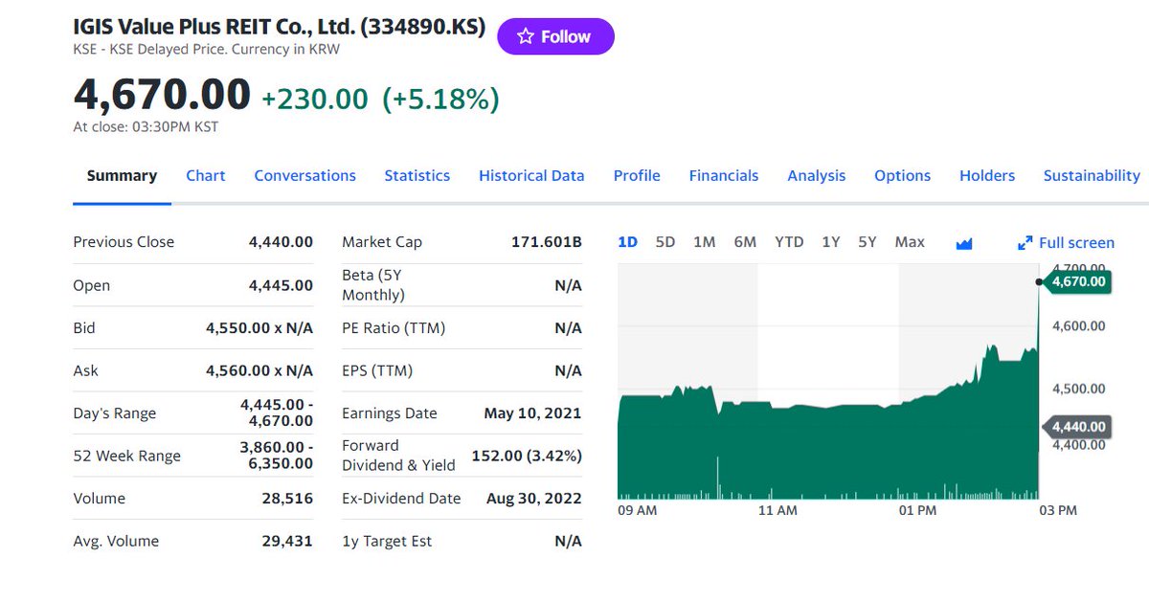Open the Sustainability tab
Screen dimensions: 1149x602
[1092, 176]
